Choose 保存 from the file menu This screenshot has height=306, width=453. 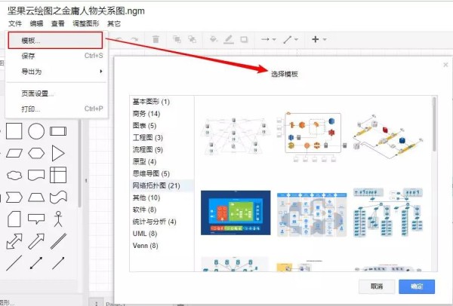coord(57,56)
